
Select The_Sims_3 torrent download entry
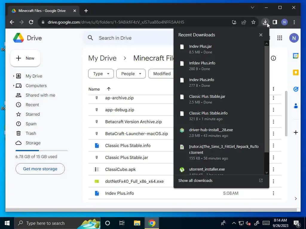219,152
